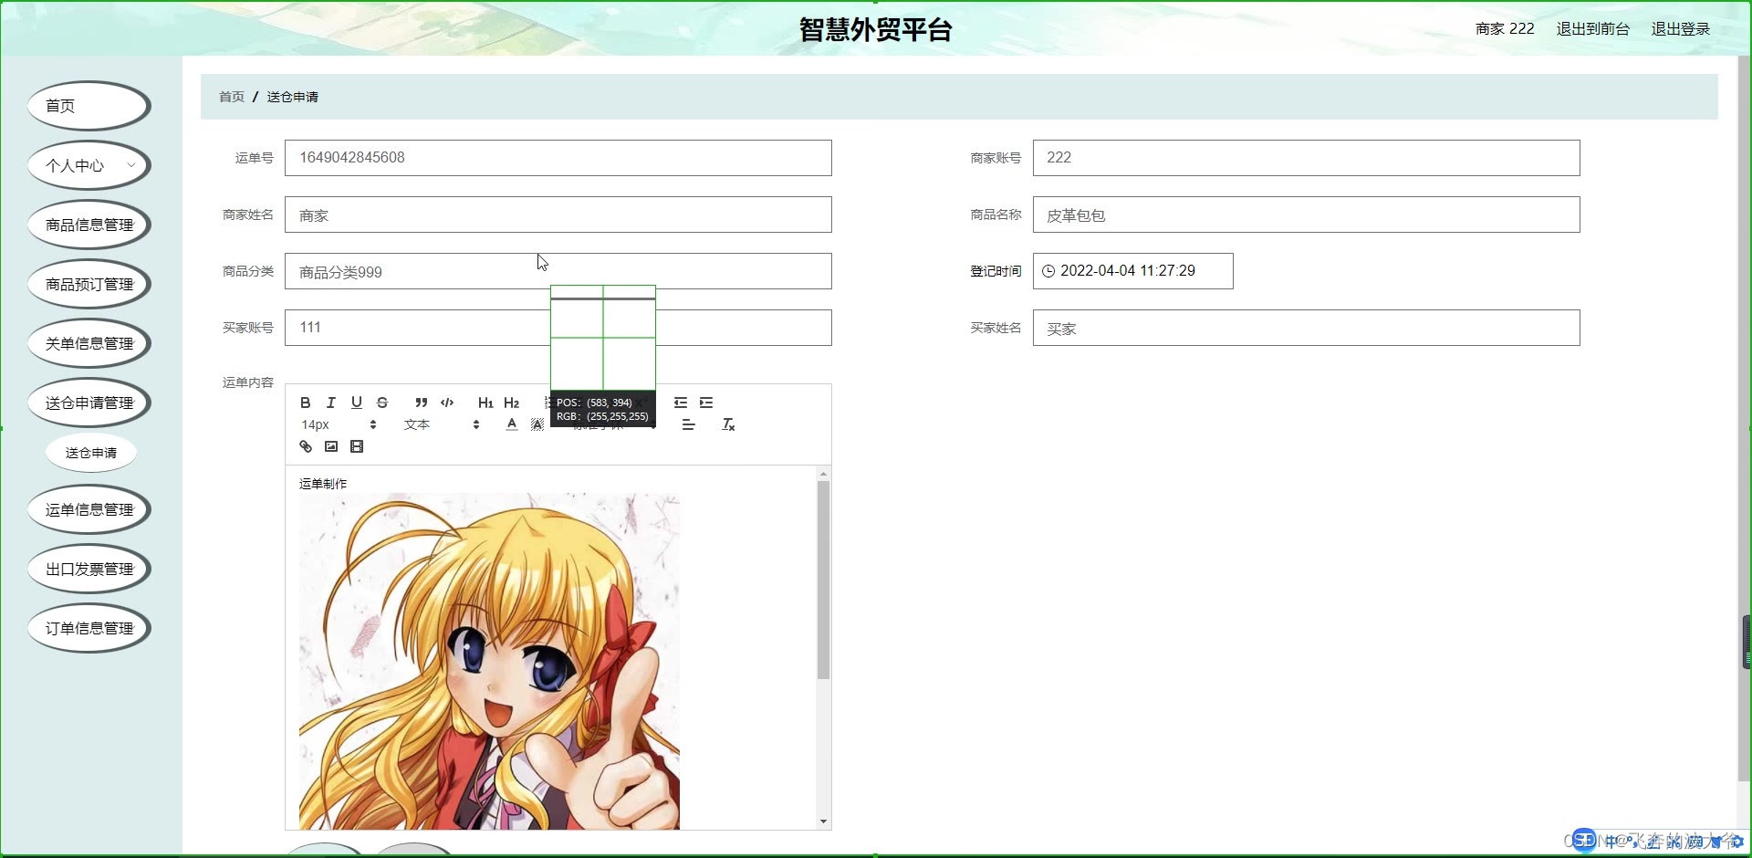This screenshot has height=858, width=1752.
Task: Open the text alignment option
Action: tap(688, 424)
